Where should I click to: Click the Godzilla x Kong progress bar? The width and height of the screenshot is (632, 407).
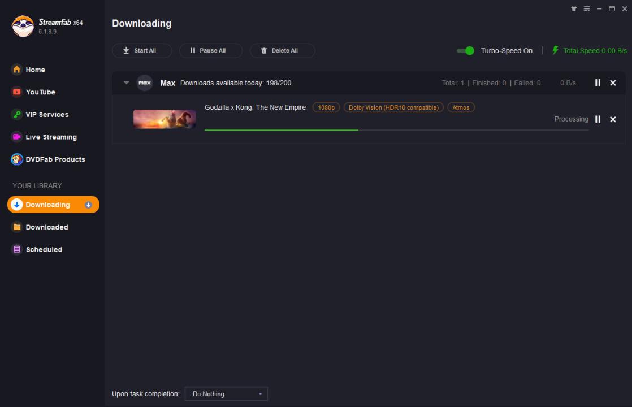[397, 130]
